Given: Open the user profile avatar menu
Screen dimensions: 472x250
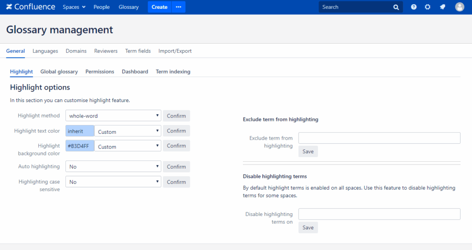Looking at the screenshot, I should pyautogui.click(x=460, y=7).
